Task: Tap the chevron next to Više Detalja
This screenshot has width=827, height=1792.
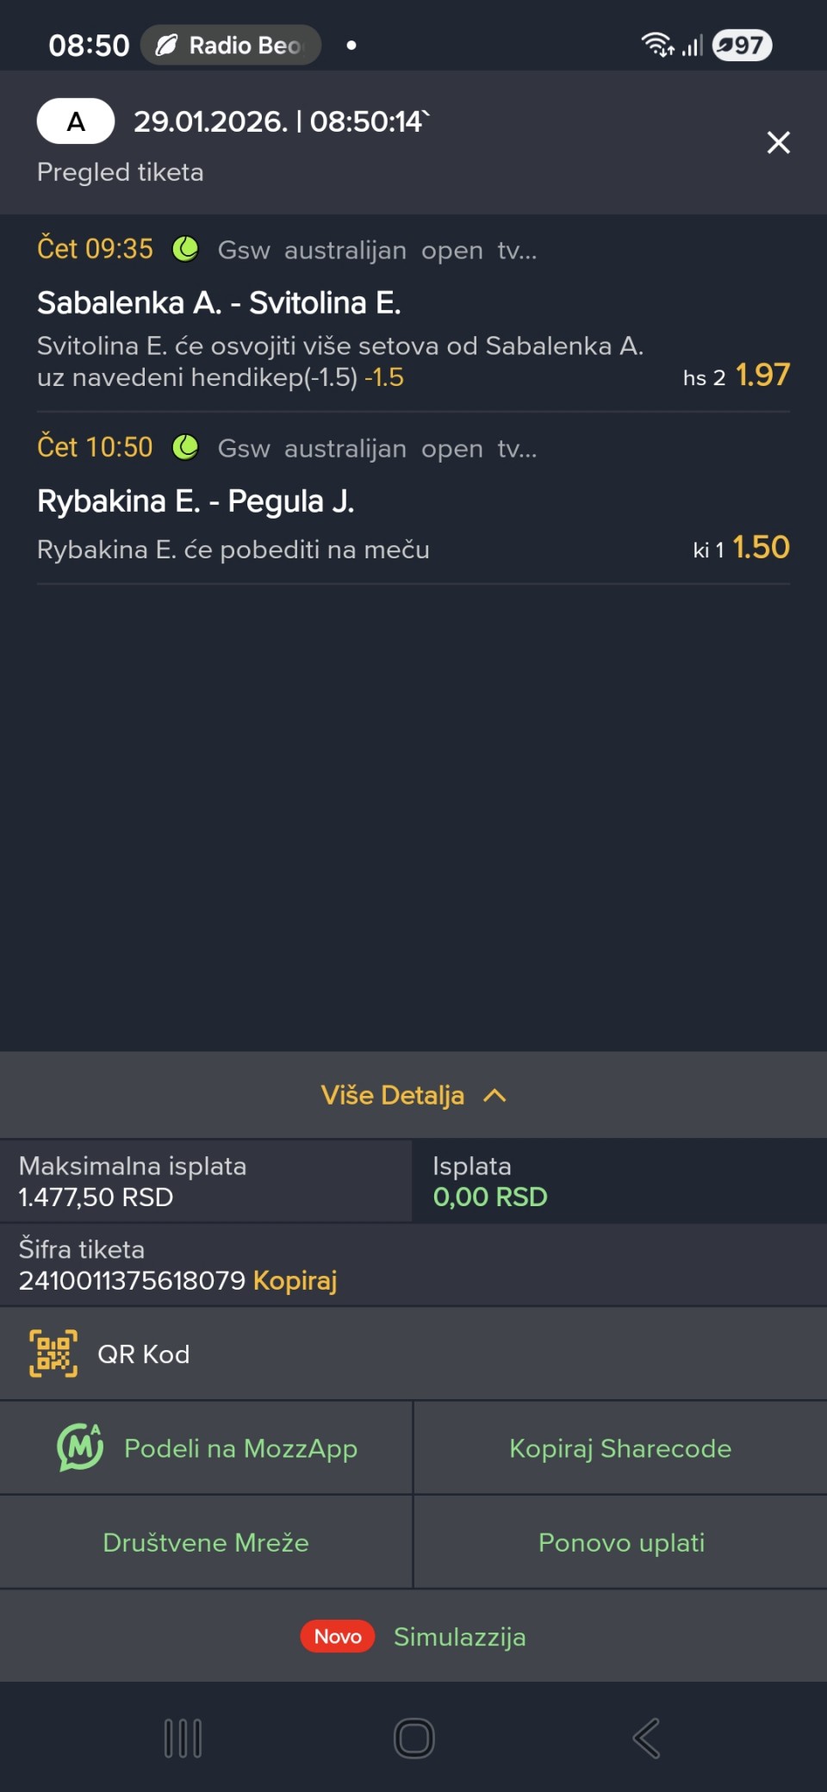Action: click(494, 1095)
